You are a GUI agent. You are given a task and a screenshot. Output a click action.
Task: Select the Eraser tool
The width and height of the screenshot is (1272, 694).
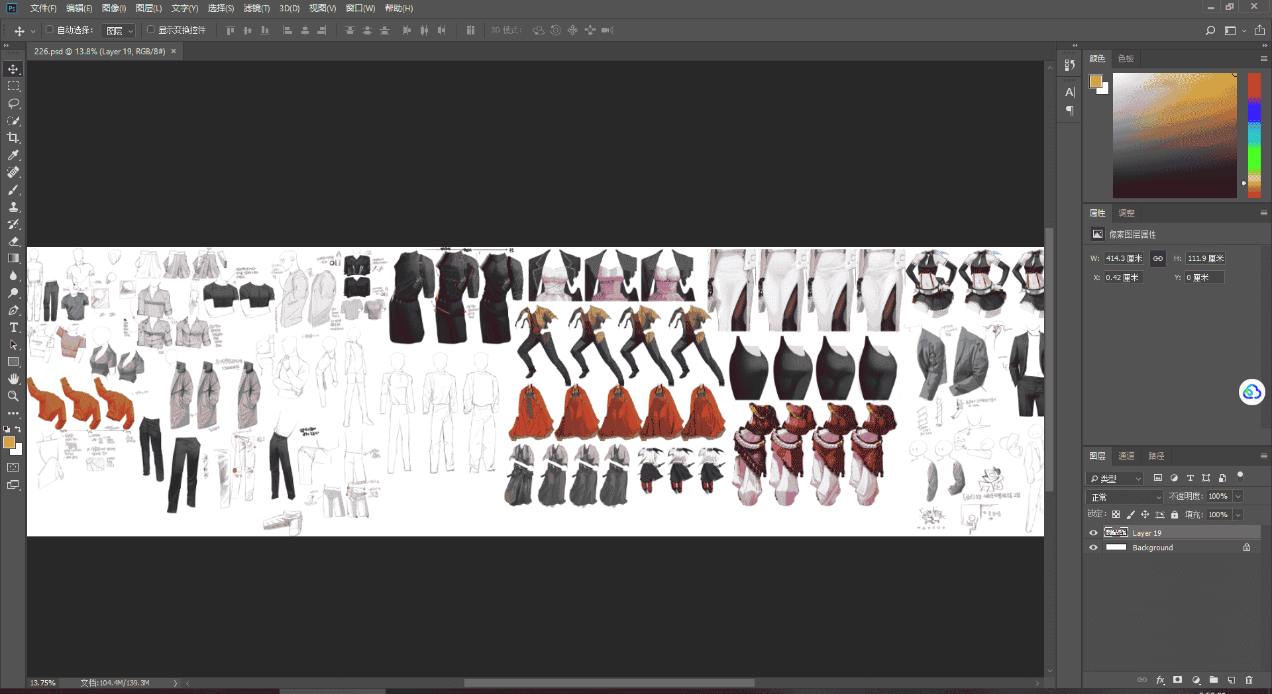(13, 241)
